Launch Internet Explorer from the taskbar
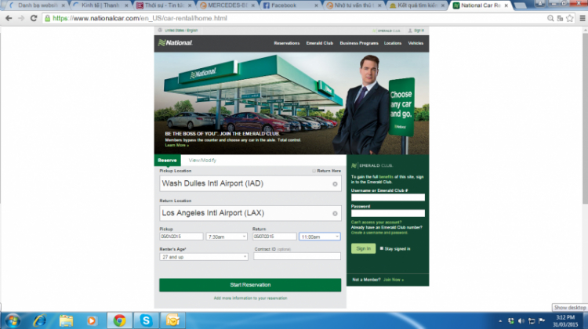Screen dimensions: 588x329 coord(39,320)
